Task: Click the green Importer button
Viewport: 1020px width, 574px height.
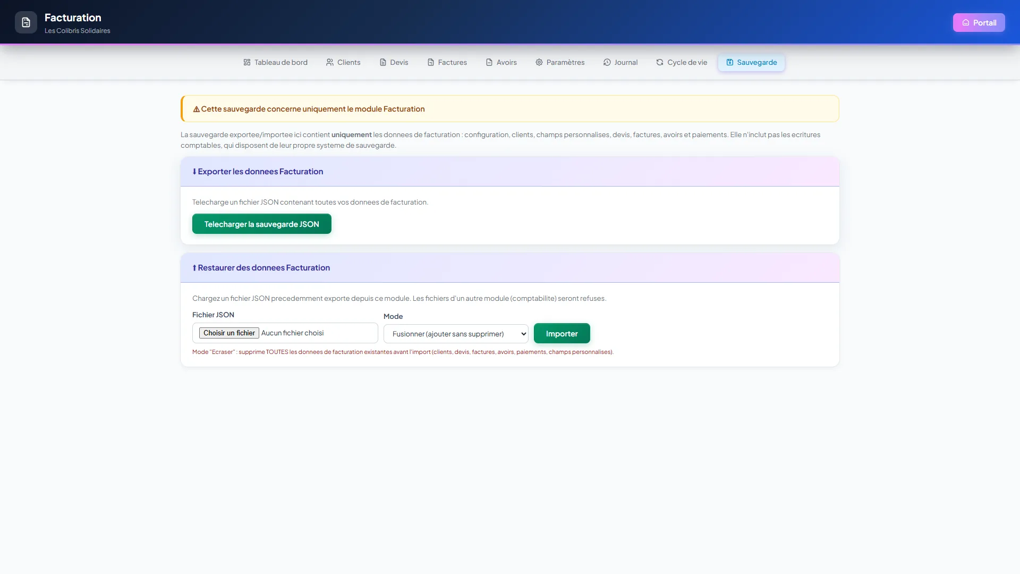Action: (x=562, y=333)
